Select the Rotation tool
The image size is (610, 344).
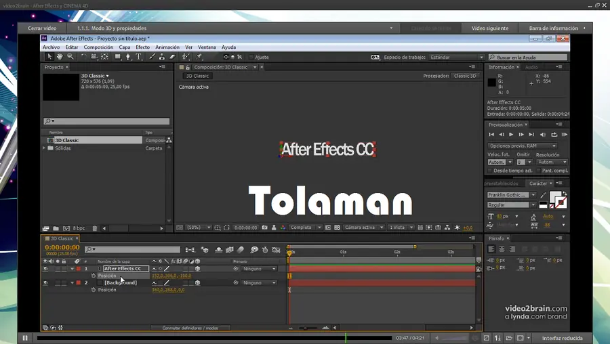(83, 57)
